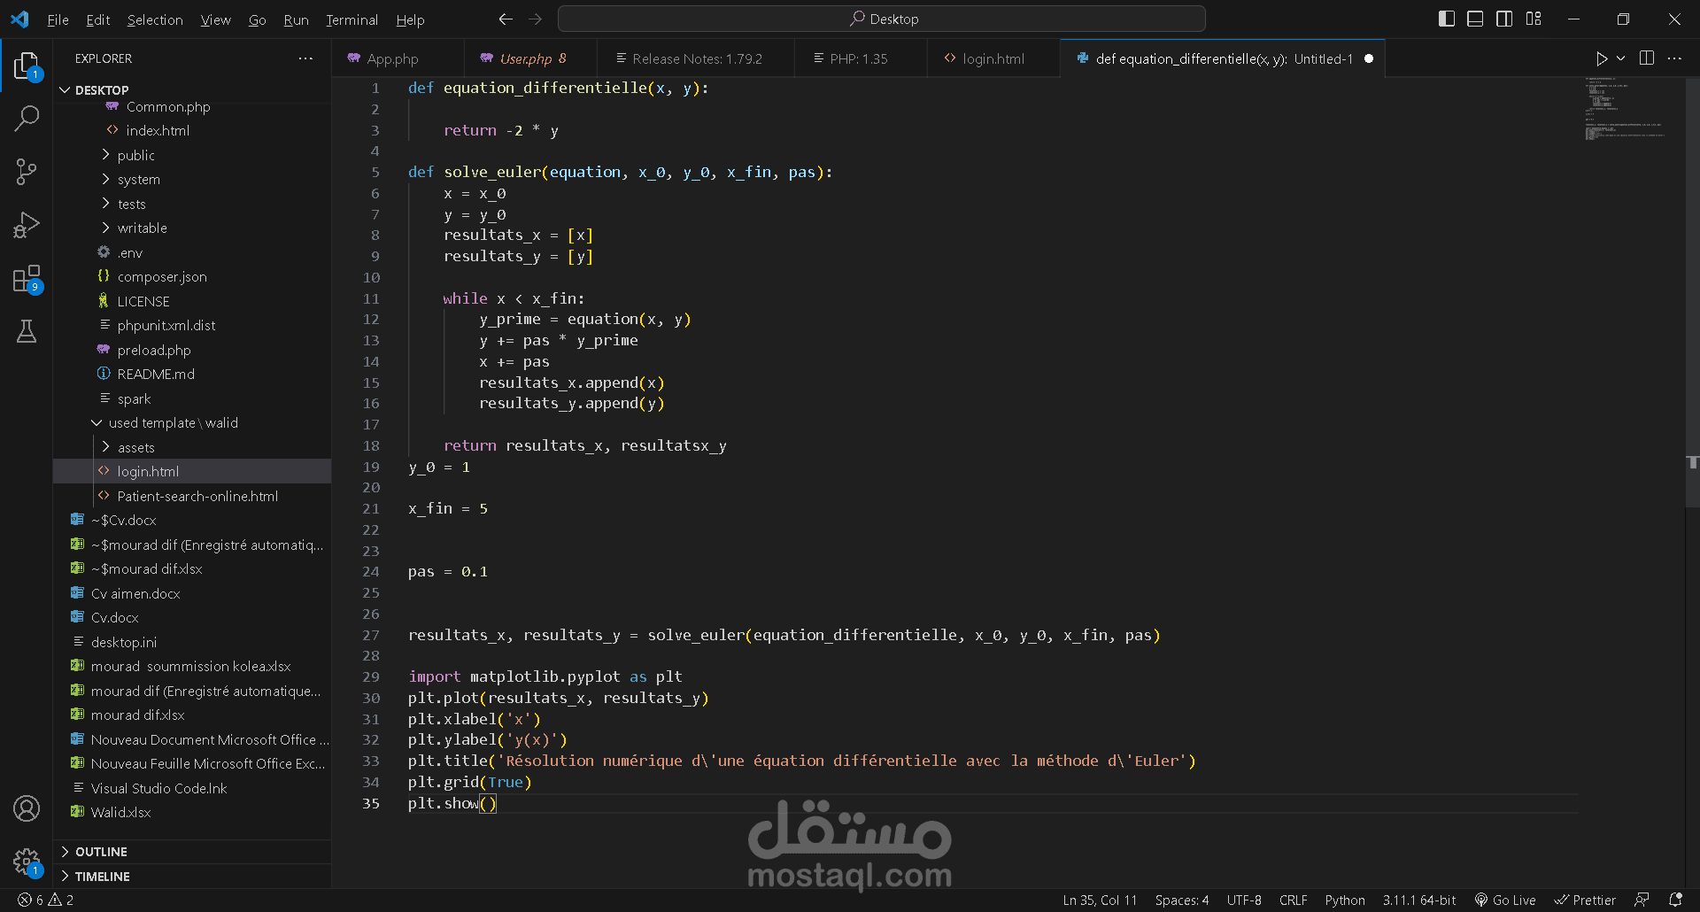Toggle the Secondary Side Bar visibility
1700x912 pixels.
coord(1503,18)
